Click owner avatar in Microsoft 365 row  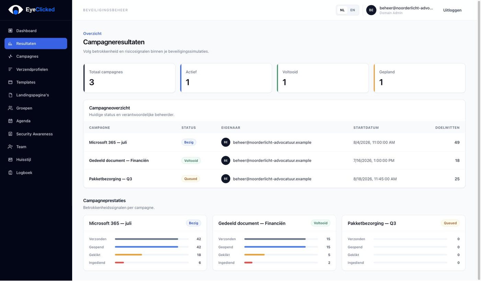tap(226, 142)
